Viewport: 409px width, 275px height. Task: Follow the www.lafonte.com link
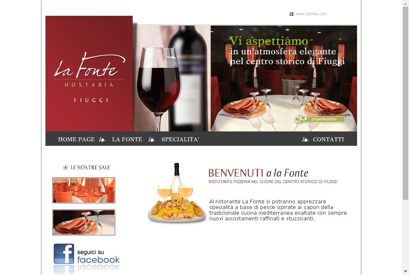pyautogui.click(x=311, y=14)
